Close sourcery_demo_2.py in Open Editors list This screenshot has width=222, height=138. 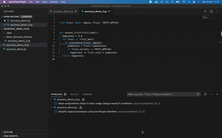[5, 25]
